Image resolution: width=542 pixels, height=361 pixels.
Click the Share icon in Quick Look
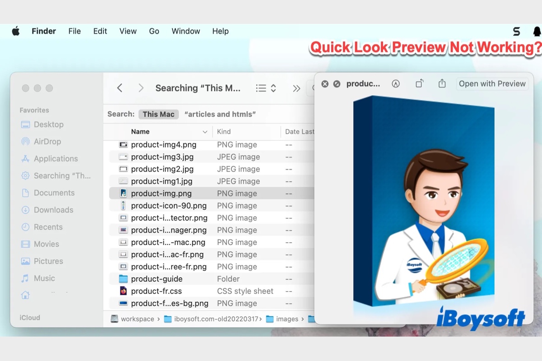tap(442, 84)
